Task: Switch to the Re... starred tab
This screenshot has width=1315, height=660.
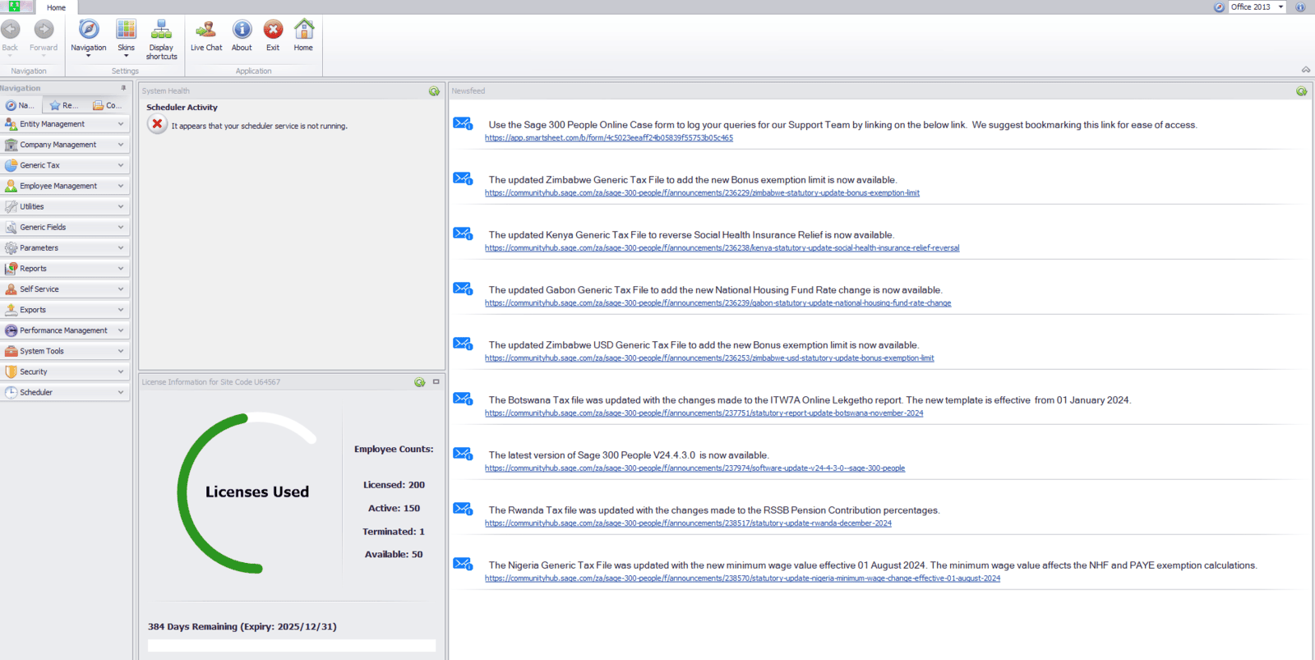Action: [x=64, y=105]
